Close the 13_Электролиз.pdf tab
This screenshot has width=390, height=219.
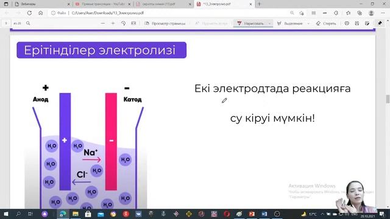point(250,4)
